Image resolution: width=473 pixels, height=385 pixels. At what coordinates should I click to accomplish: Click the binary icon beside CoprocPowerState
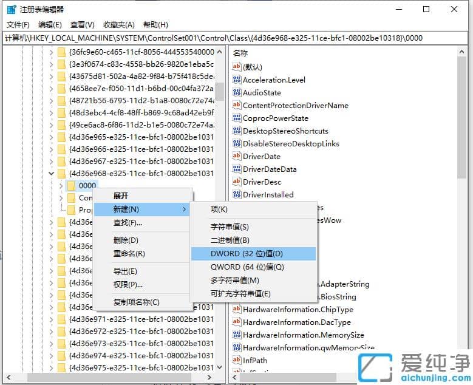tap(237, 118)
